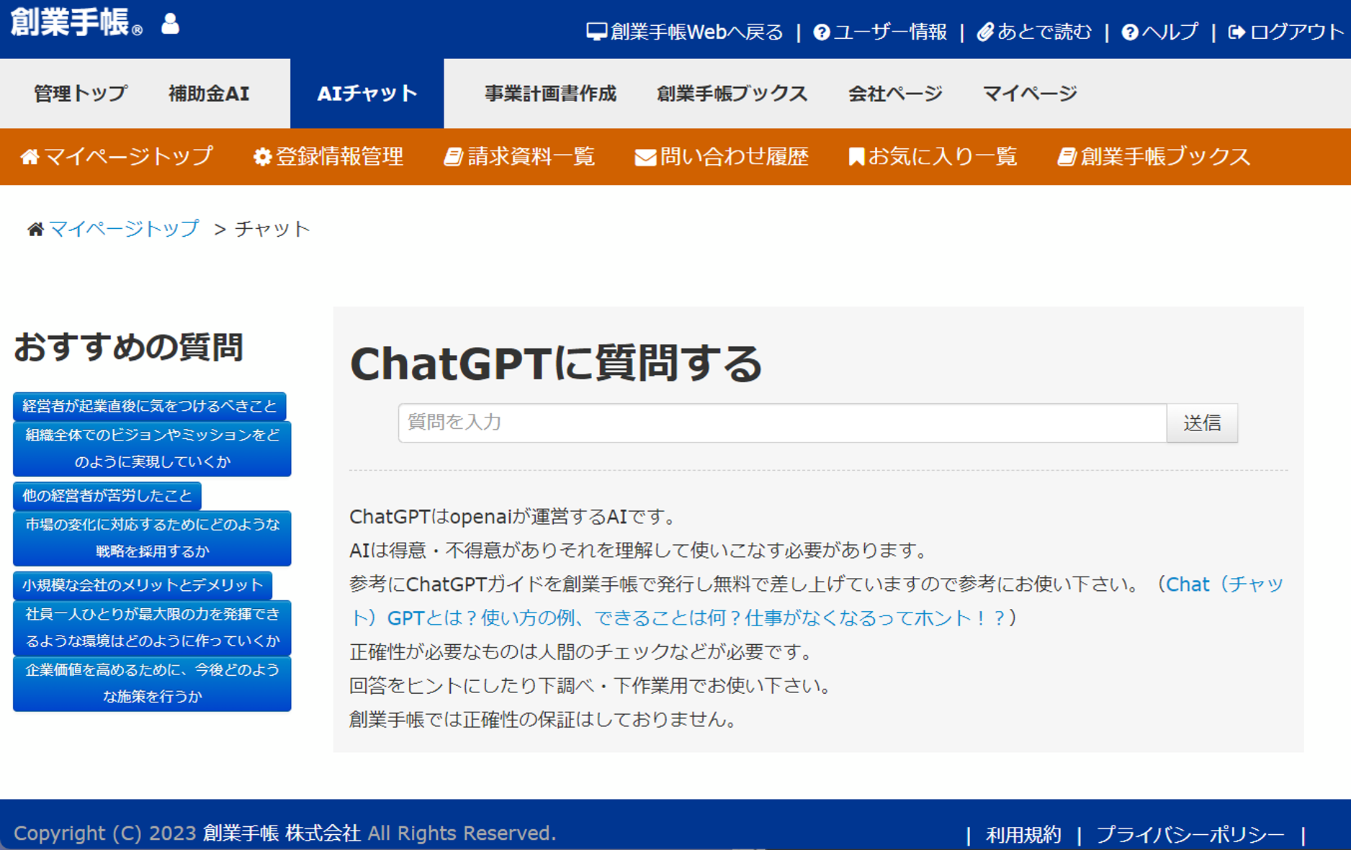Image resolution: width=1351 pixels, height=850 pixels.
Task: Open 利用規約 in the footer
Action: [x=1023, y=835]
